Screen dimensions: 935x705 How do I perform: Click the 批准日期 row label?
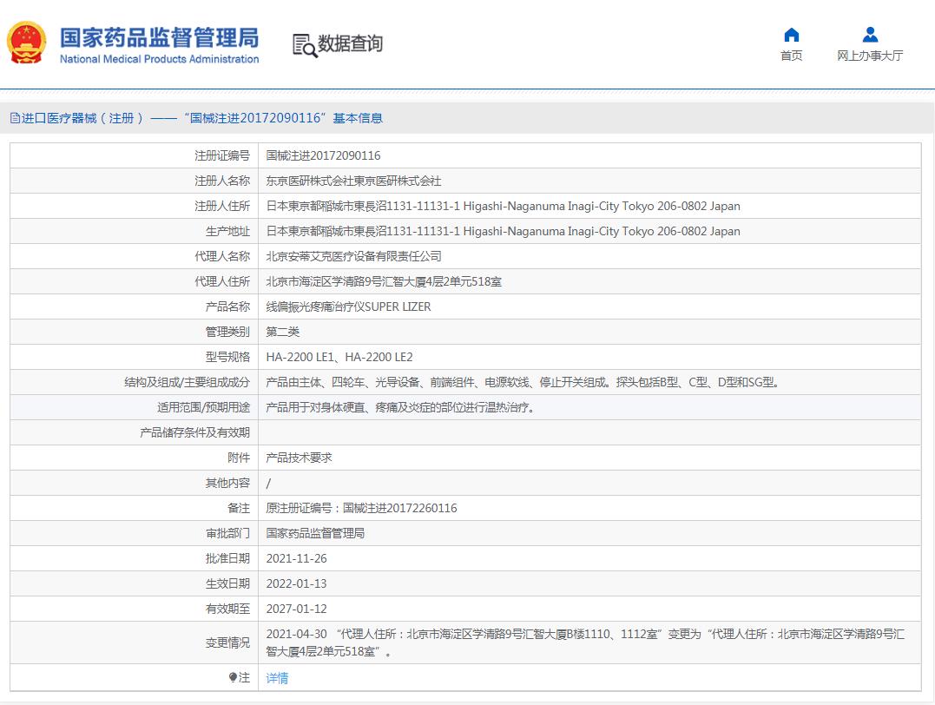click(227, 558)
